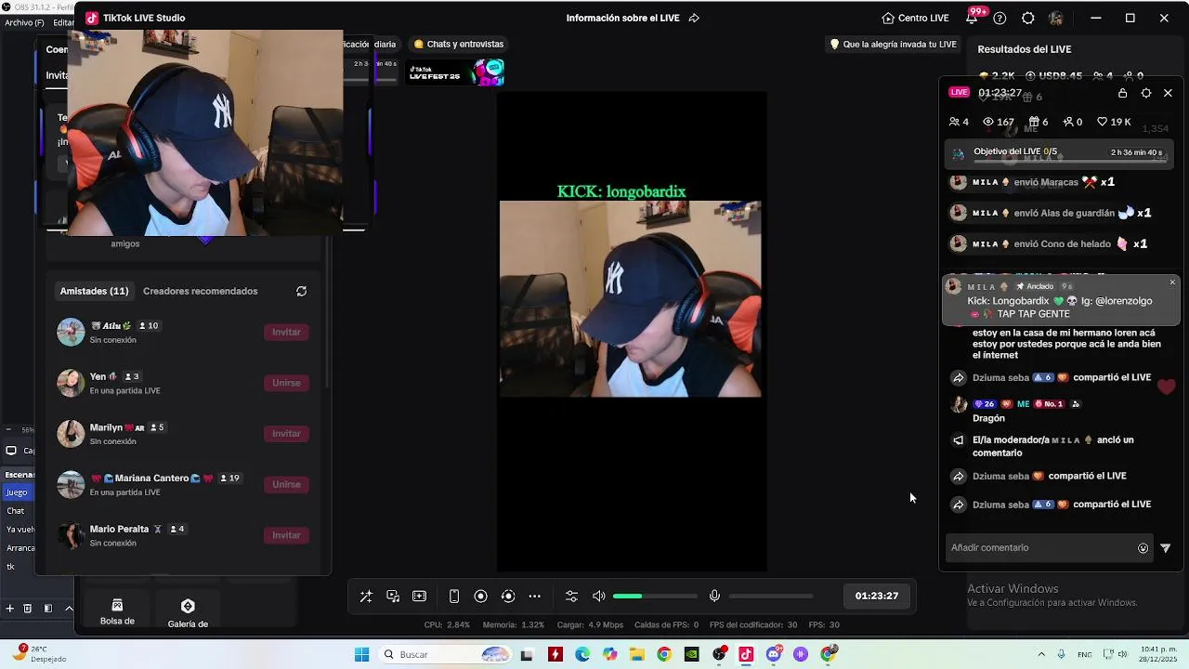Screen dimensions: 1189x669
Task: Click the comment filter funnel icon
Action: [1166, 548]
